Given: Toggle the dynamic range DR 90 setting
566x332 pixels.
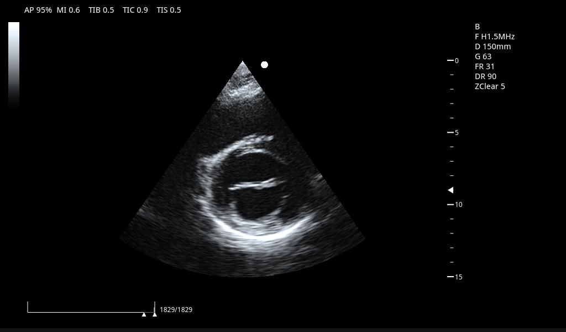Looking at the screenshot, I should [484, 76].
